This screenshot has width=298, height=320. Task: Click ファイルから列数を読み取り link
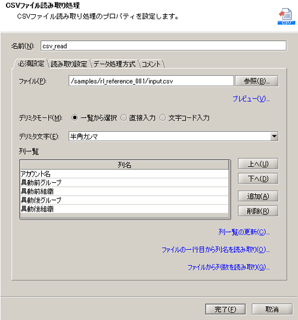pyautogui.click(x=229, y=267)
